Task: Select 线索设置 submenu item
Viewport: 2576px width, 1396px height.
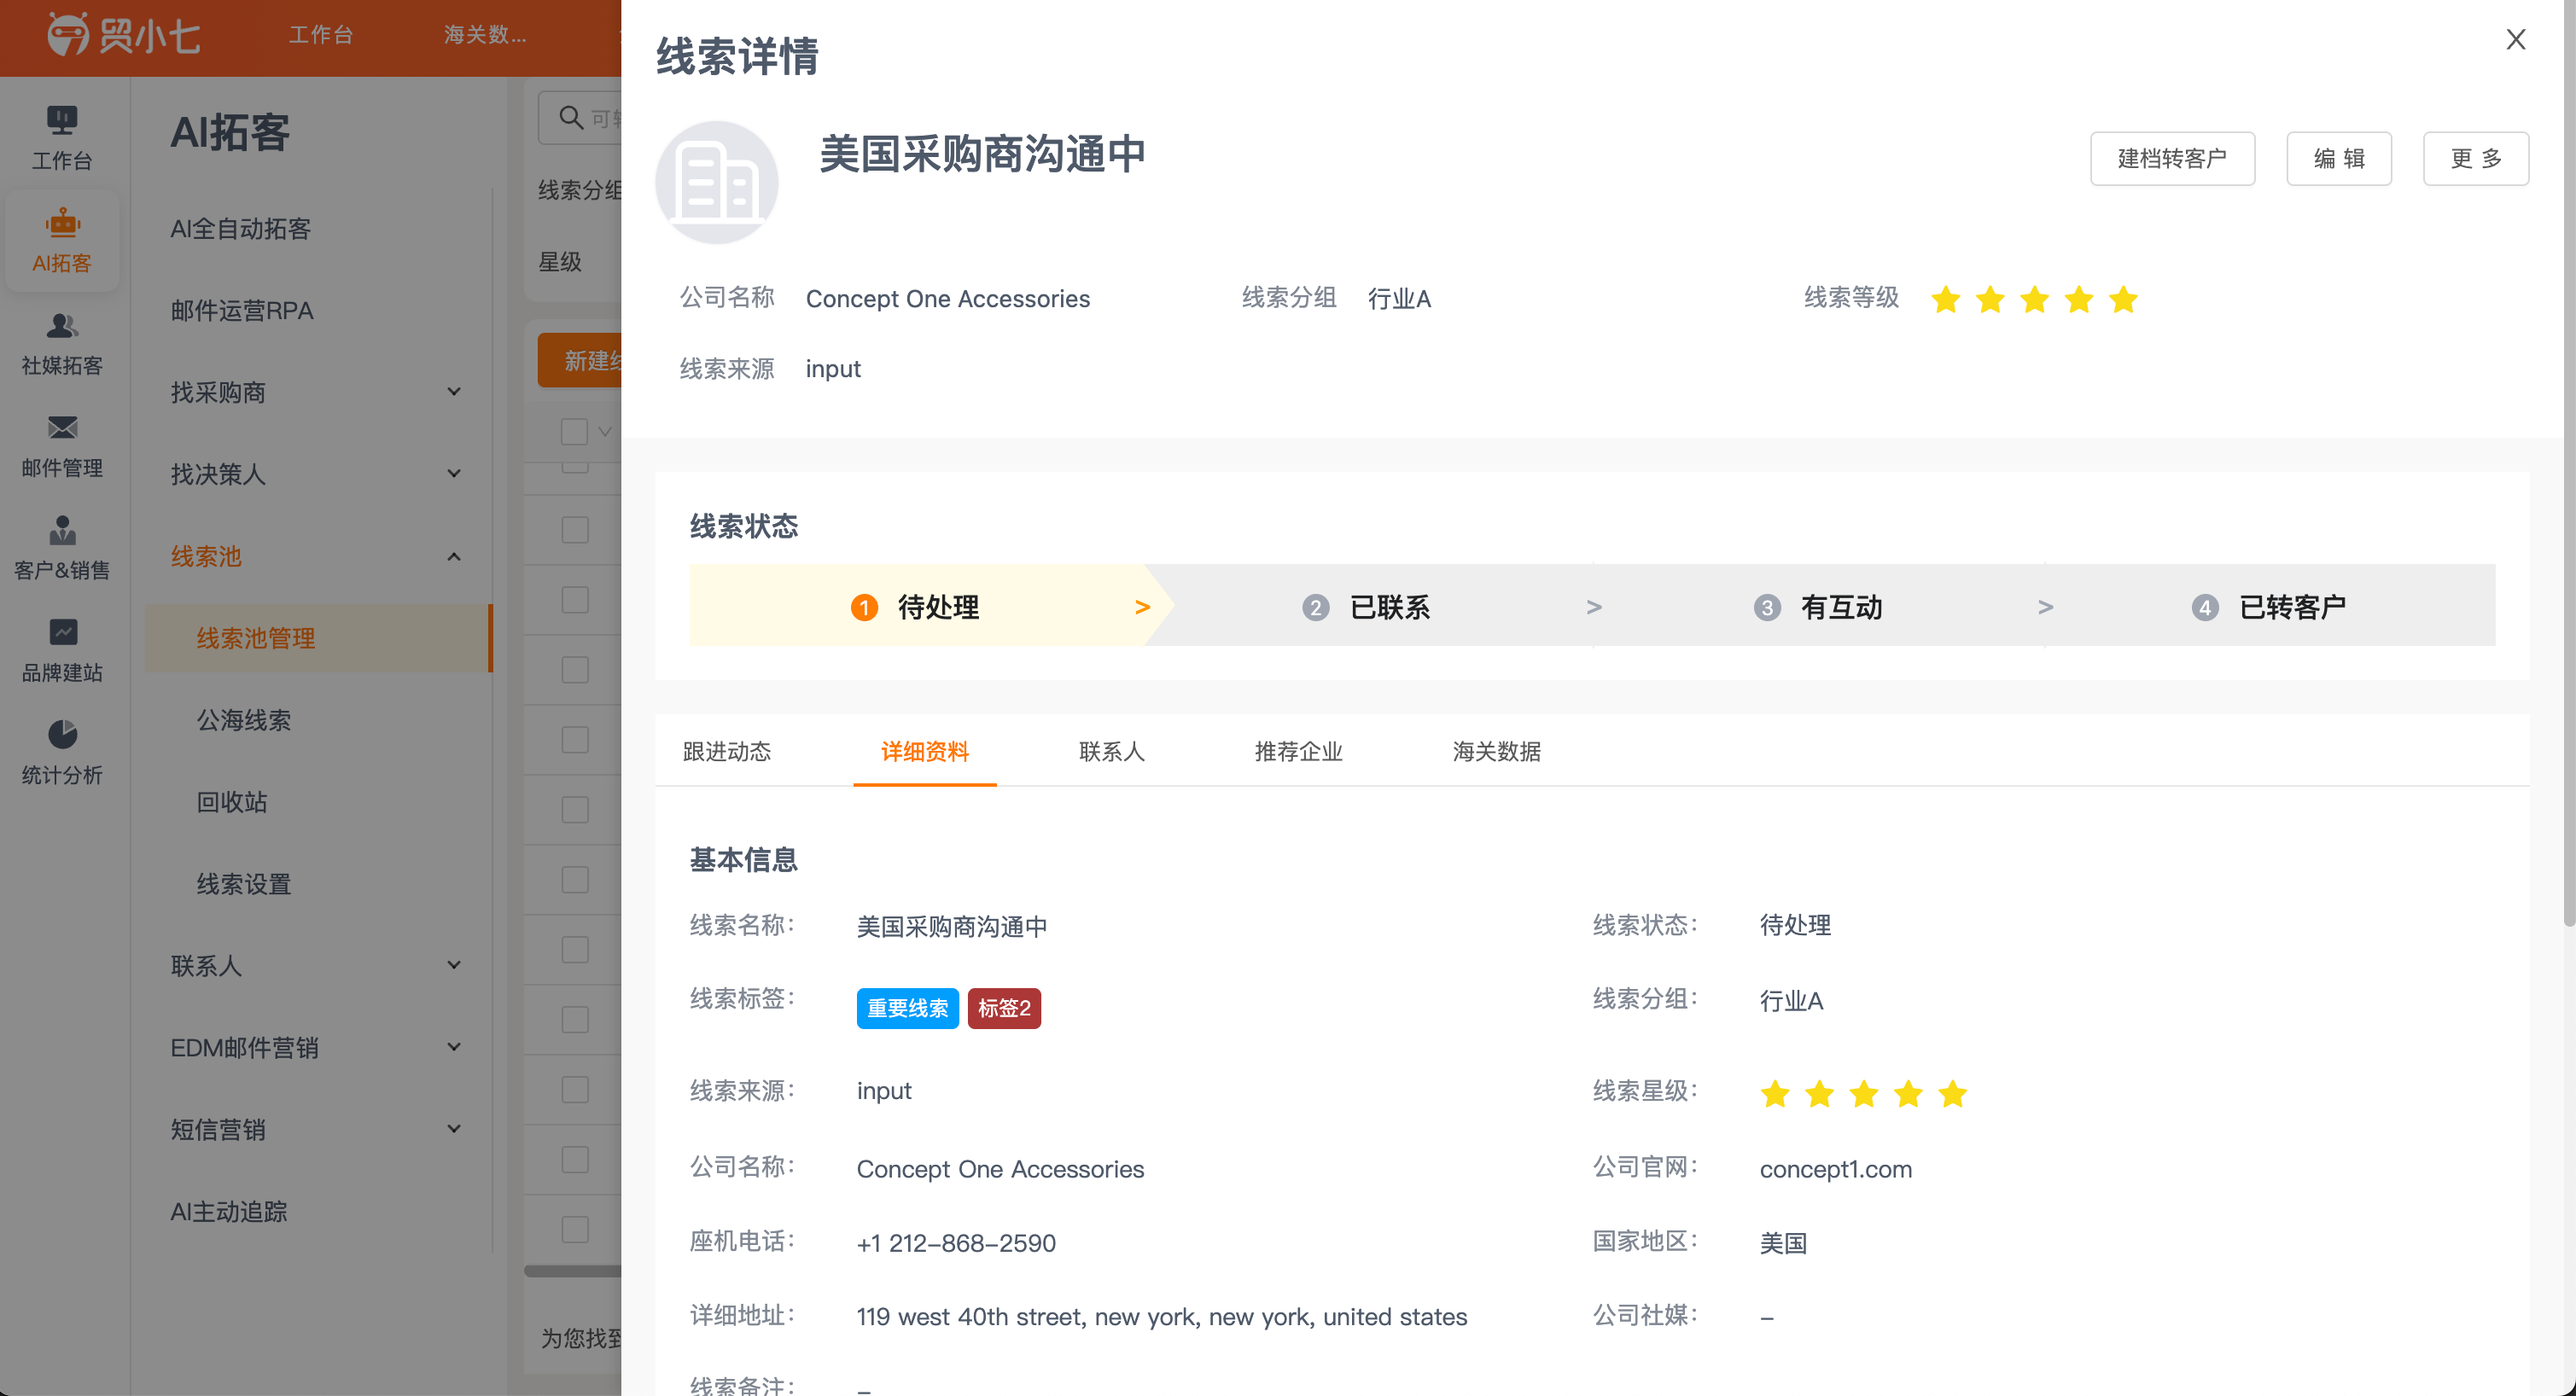Action: (244, 884)
